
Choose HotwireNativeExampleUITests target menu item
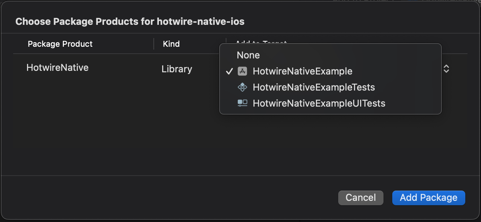point(330,103)
